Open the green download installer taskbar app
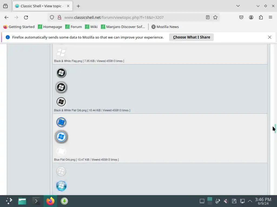Screen dimensions: 277x207 pyautogui.click(x=64, y=201)
